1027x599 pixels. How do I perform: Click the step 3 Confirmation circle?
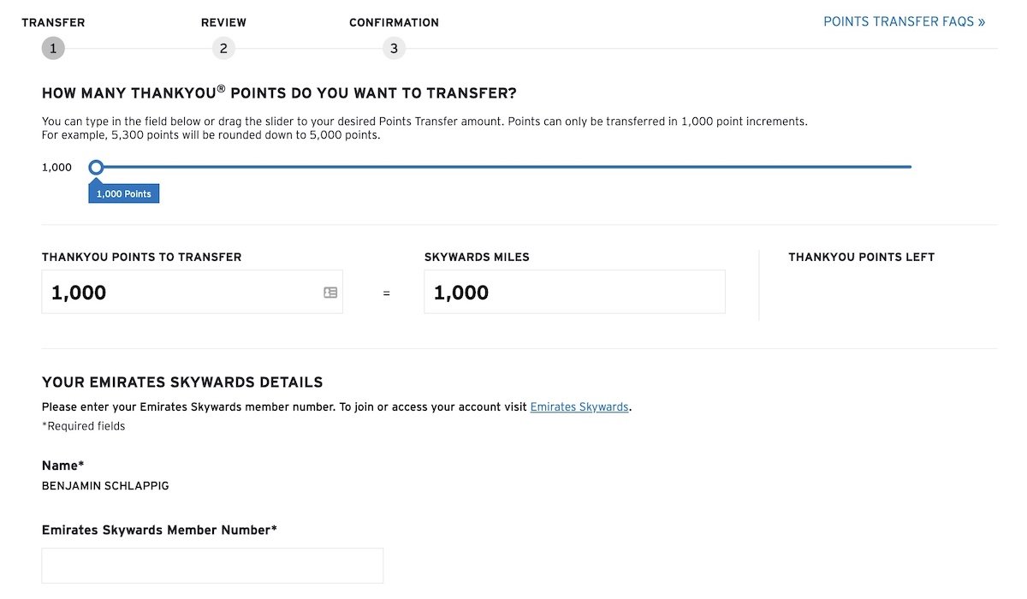pos(394,49)
